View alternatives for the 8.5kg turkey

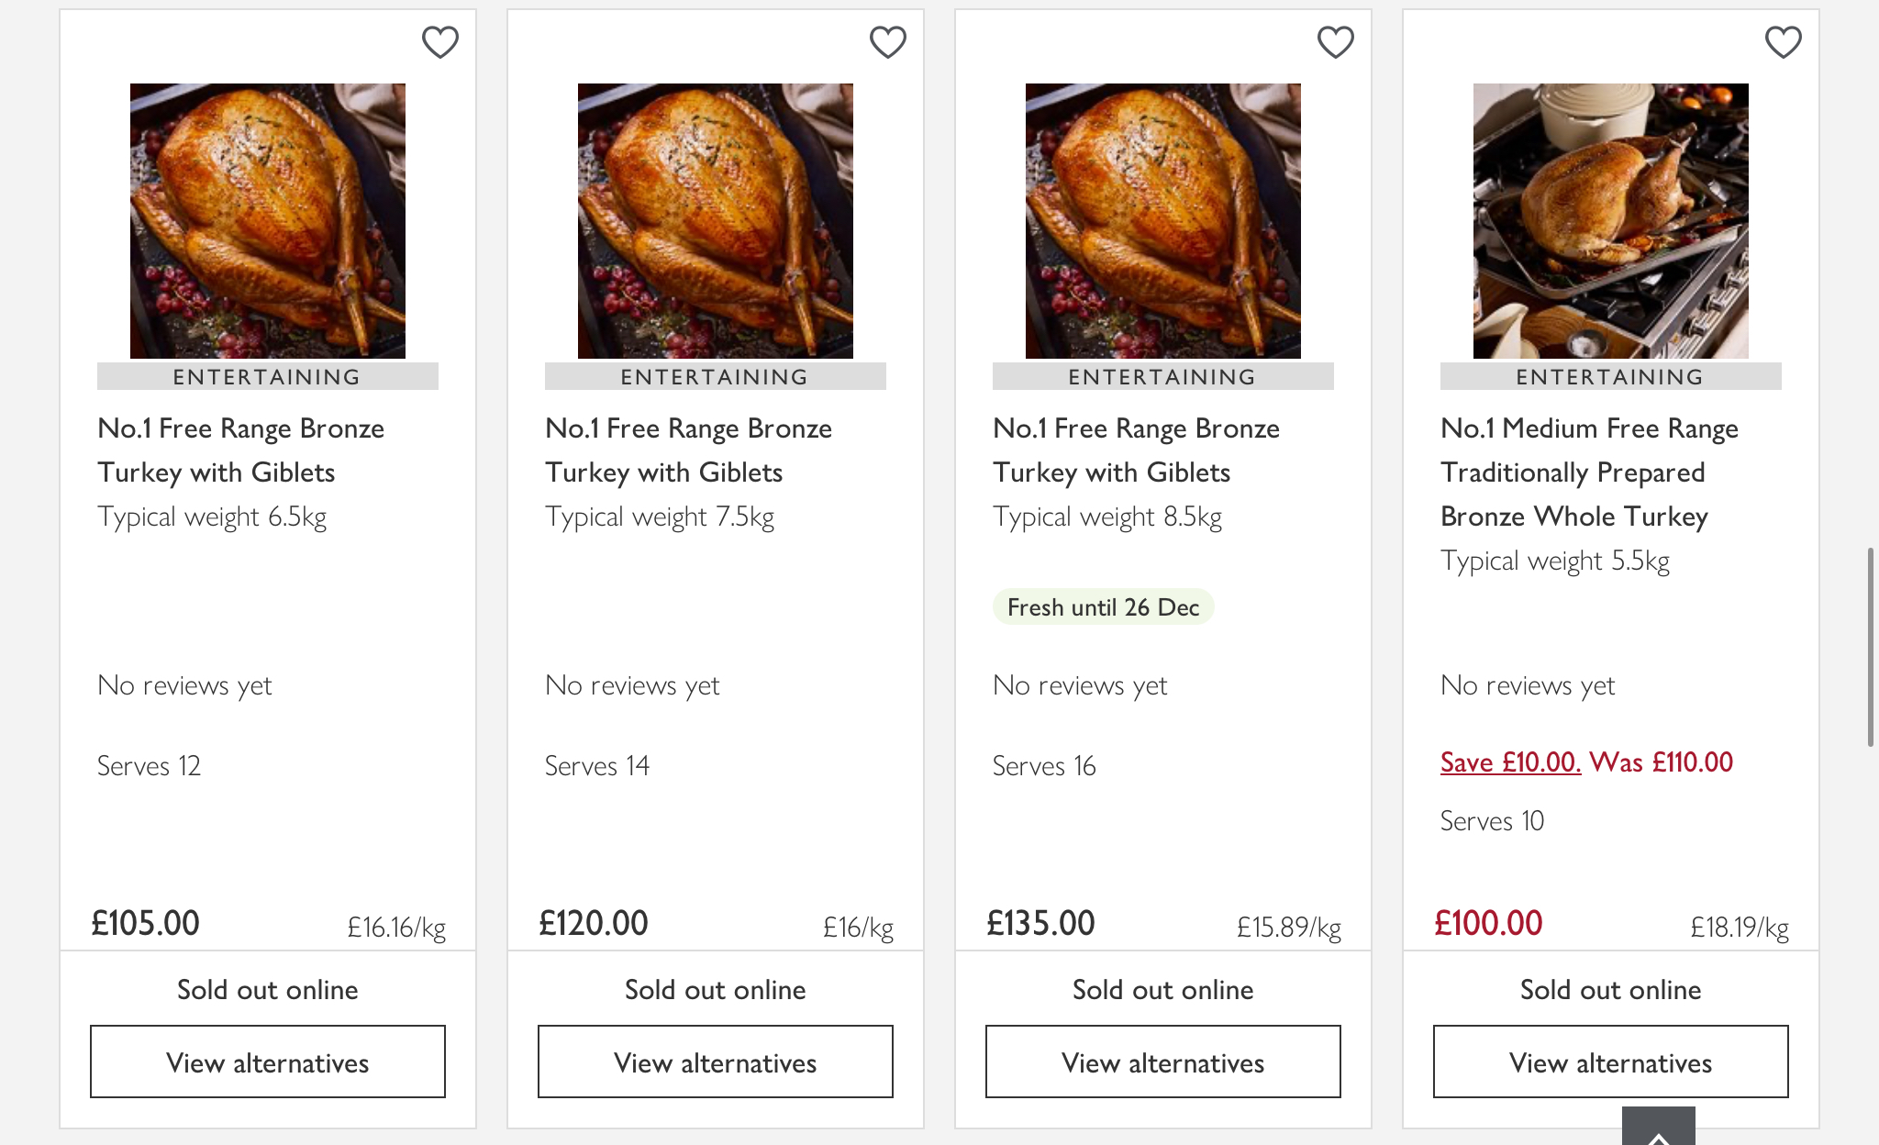pyautogui.click(x=1163, y=1062)
